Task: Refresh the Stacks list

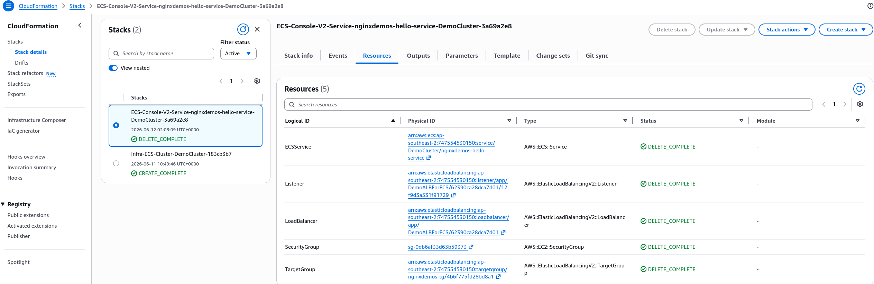Action: point(243,29)
